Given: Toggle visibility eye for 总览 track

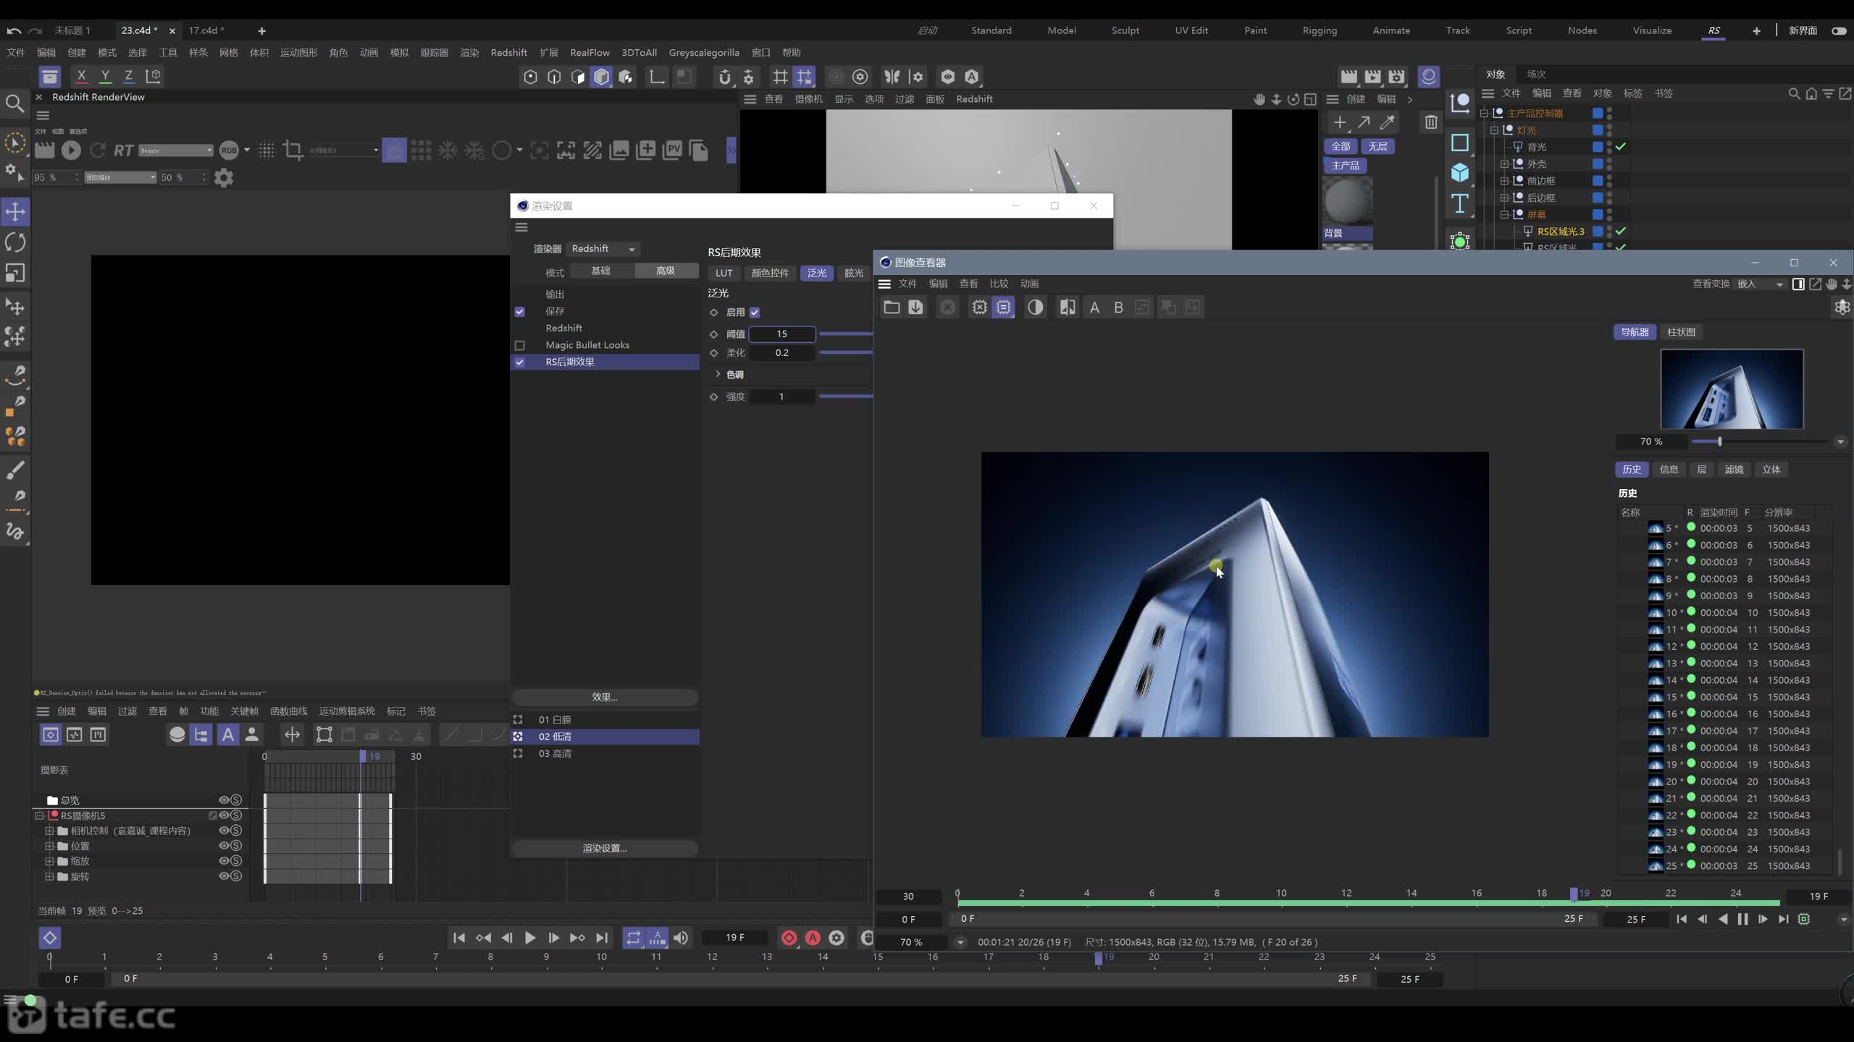Looking at the screenshot, I should [224, 800].
